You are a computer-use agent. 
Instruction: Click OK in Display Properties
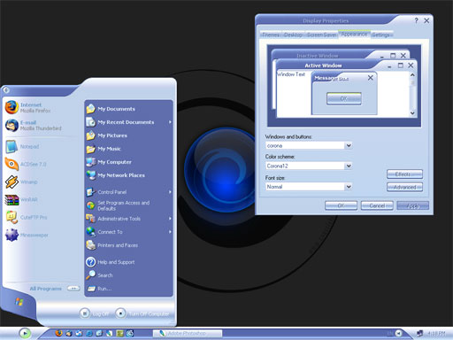(341, 205)
